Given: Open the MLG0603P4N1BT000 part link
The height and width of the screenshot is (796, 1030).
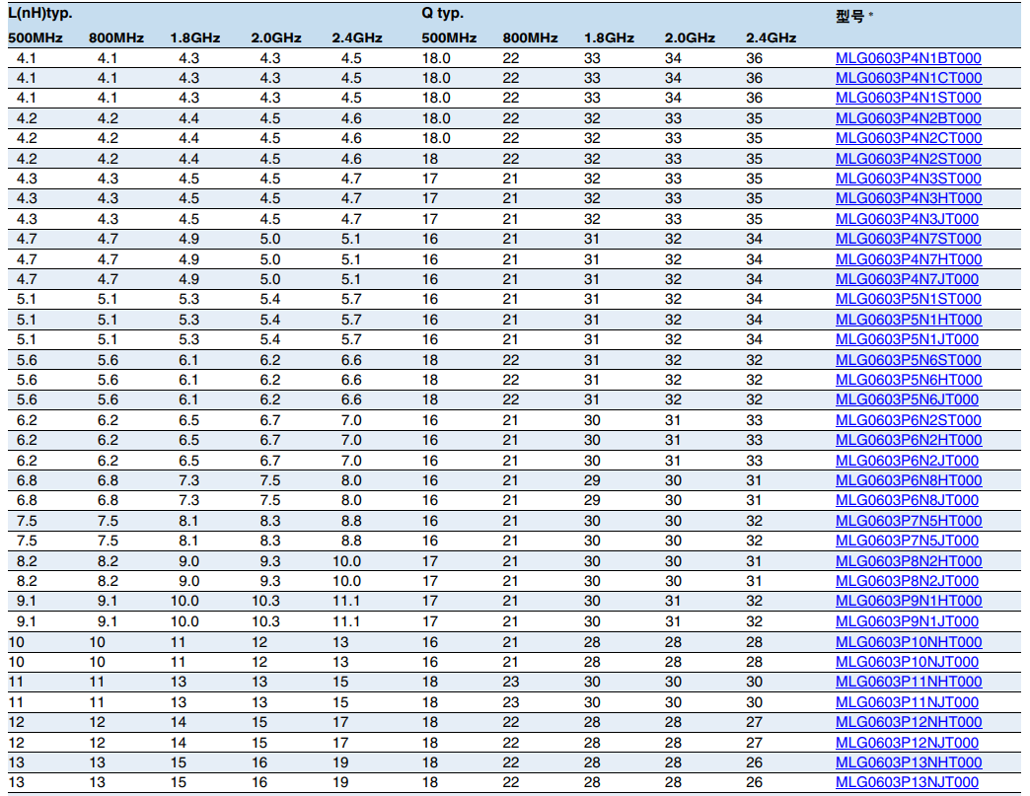Looking at the screenshot, I should pyautogui.click(x=908, y=58).
